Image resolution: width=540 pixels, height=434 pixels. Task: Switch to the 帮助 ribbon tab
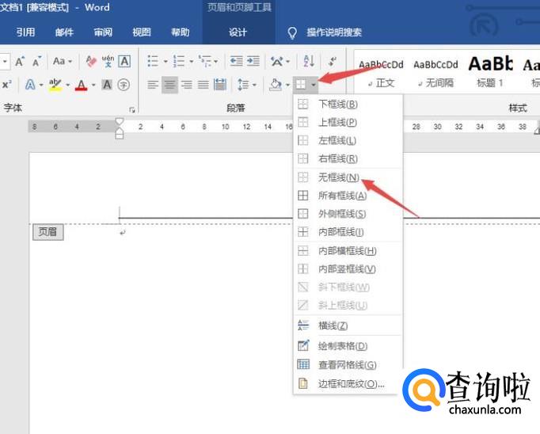point(181,32)
